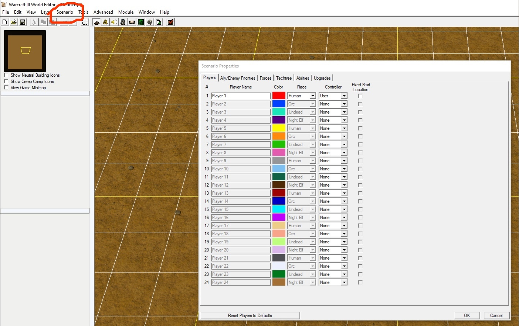Viewport: 519px width, 326px height.
Task: Enable Show Neutral Building Icons checkbox
Action: click(x=6, y=75)
